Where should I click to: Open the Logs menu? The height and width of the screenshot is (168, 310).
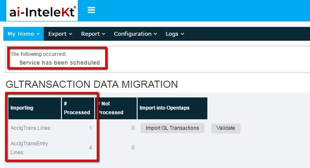(175, 34)
